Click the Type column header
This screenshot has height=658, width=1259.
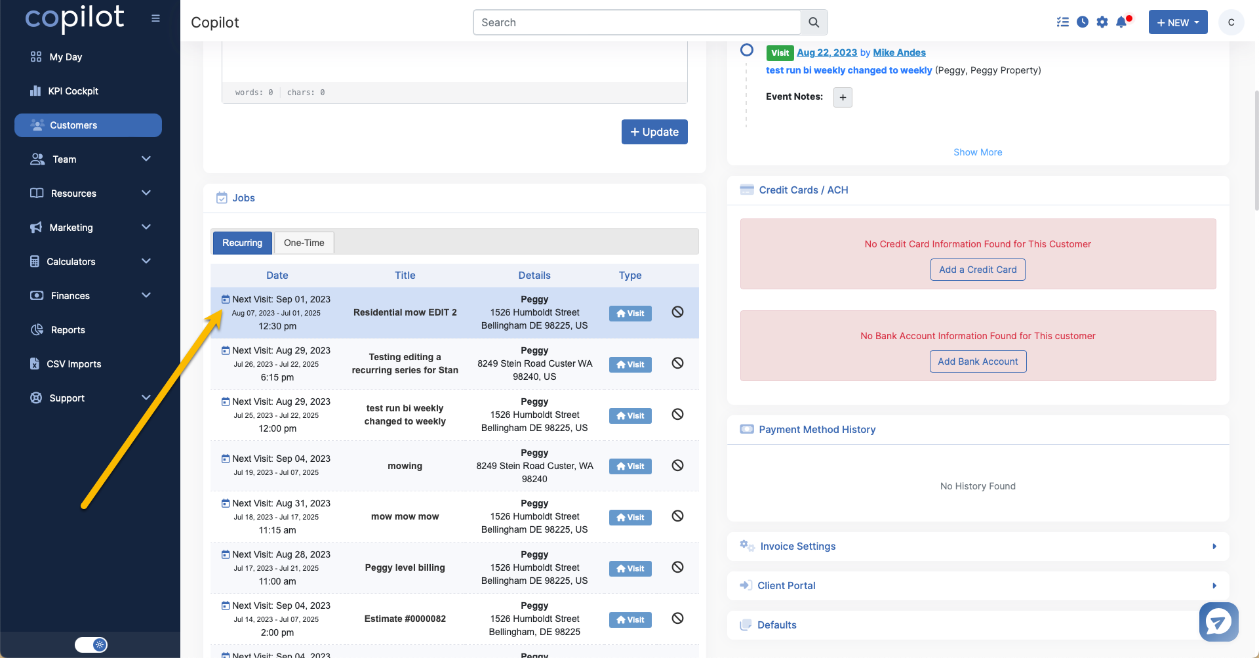[630, 276]
